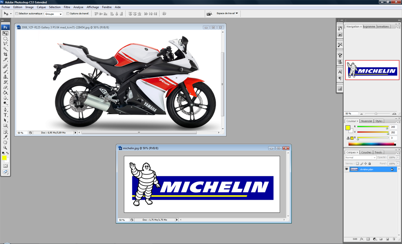
Task: Select the Hand tool
Action: [x=5, y=142]
